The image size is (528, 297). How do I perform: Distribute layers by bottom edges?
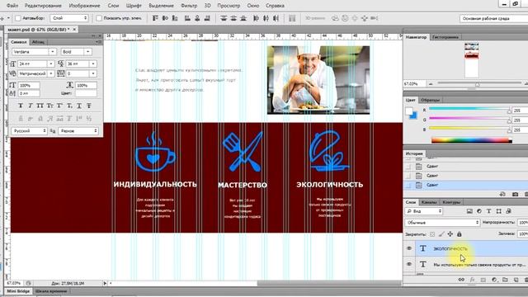point(243,18)
